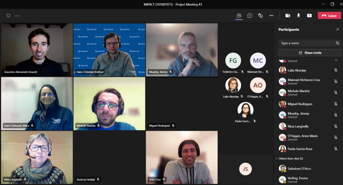Click the Leave call button

[x=329, y=15]
